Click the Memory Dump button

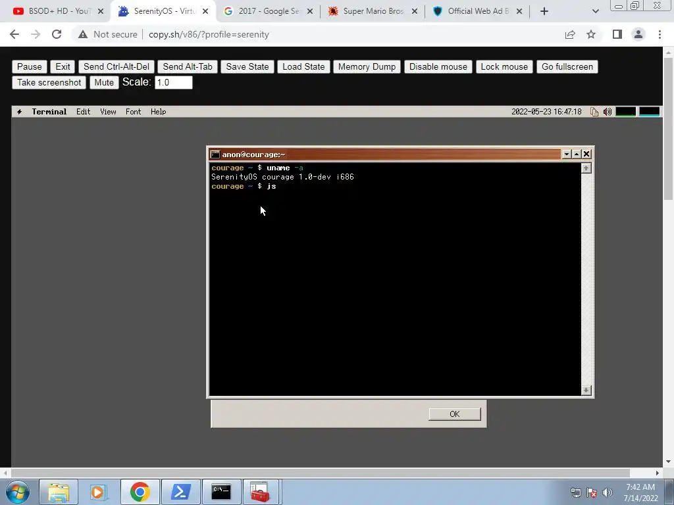[367, 66]
